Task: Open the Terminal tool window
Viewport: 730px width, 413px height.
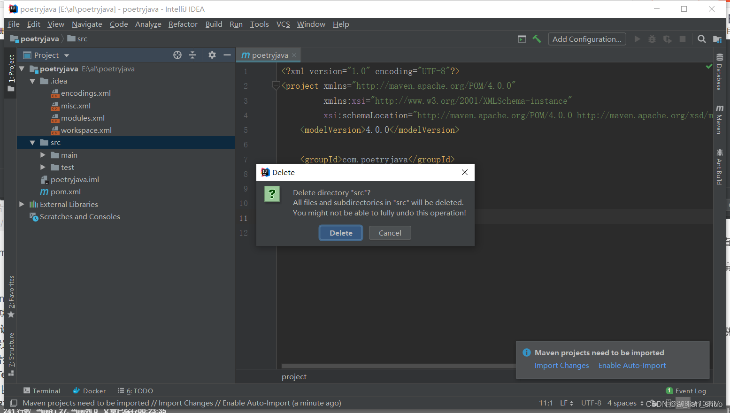Action: click(x=42, y=391)
